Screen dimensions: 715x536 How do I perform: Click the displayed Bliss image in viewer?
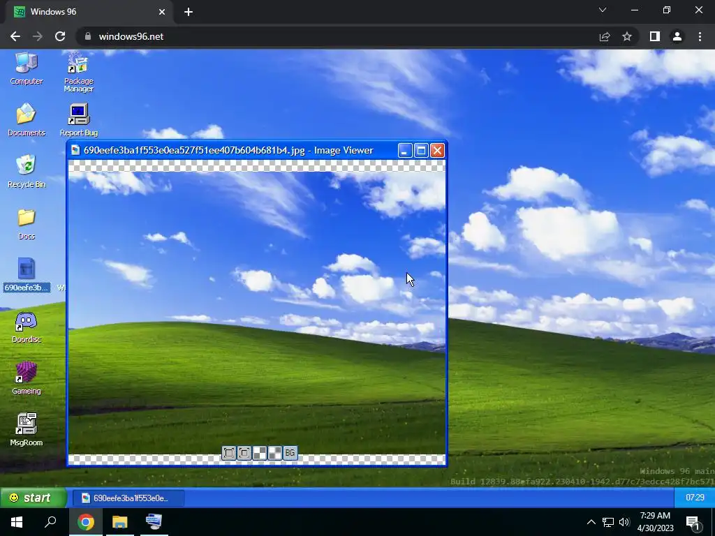click(x=257, y=313)
